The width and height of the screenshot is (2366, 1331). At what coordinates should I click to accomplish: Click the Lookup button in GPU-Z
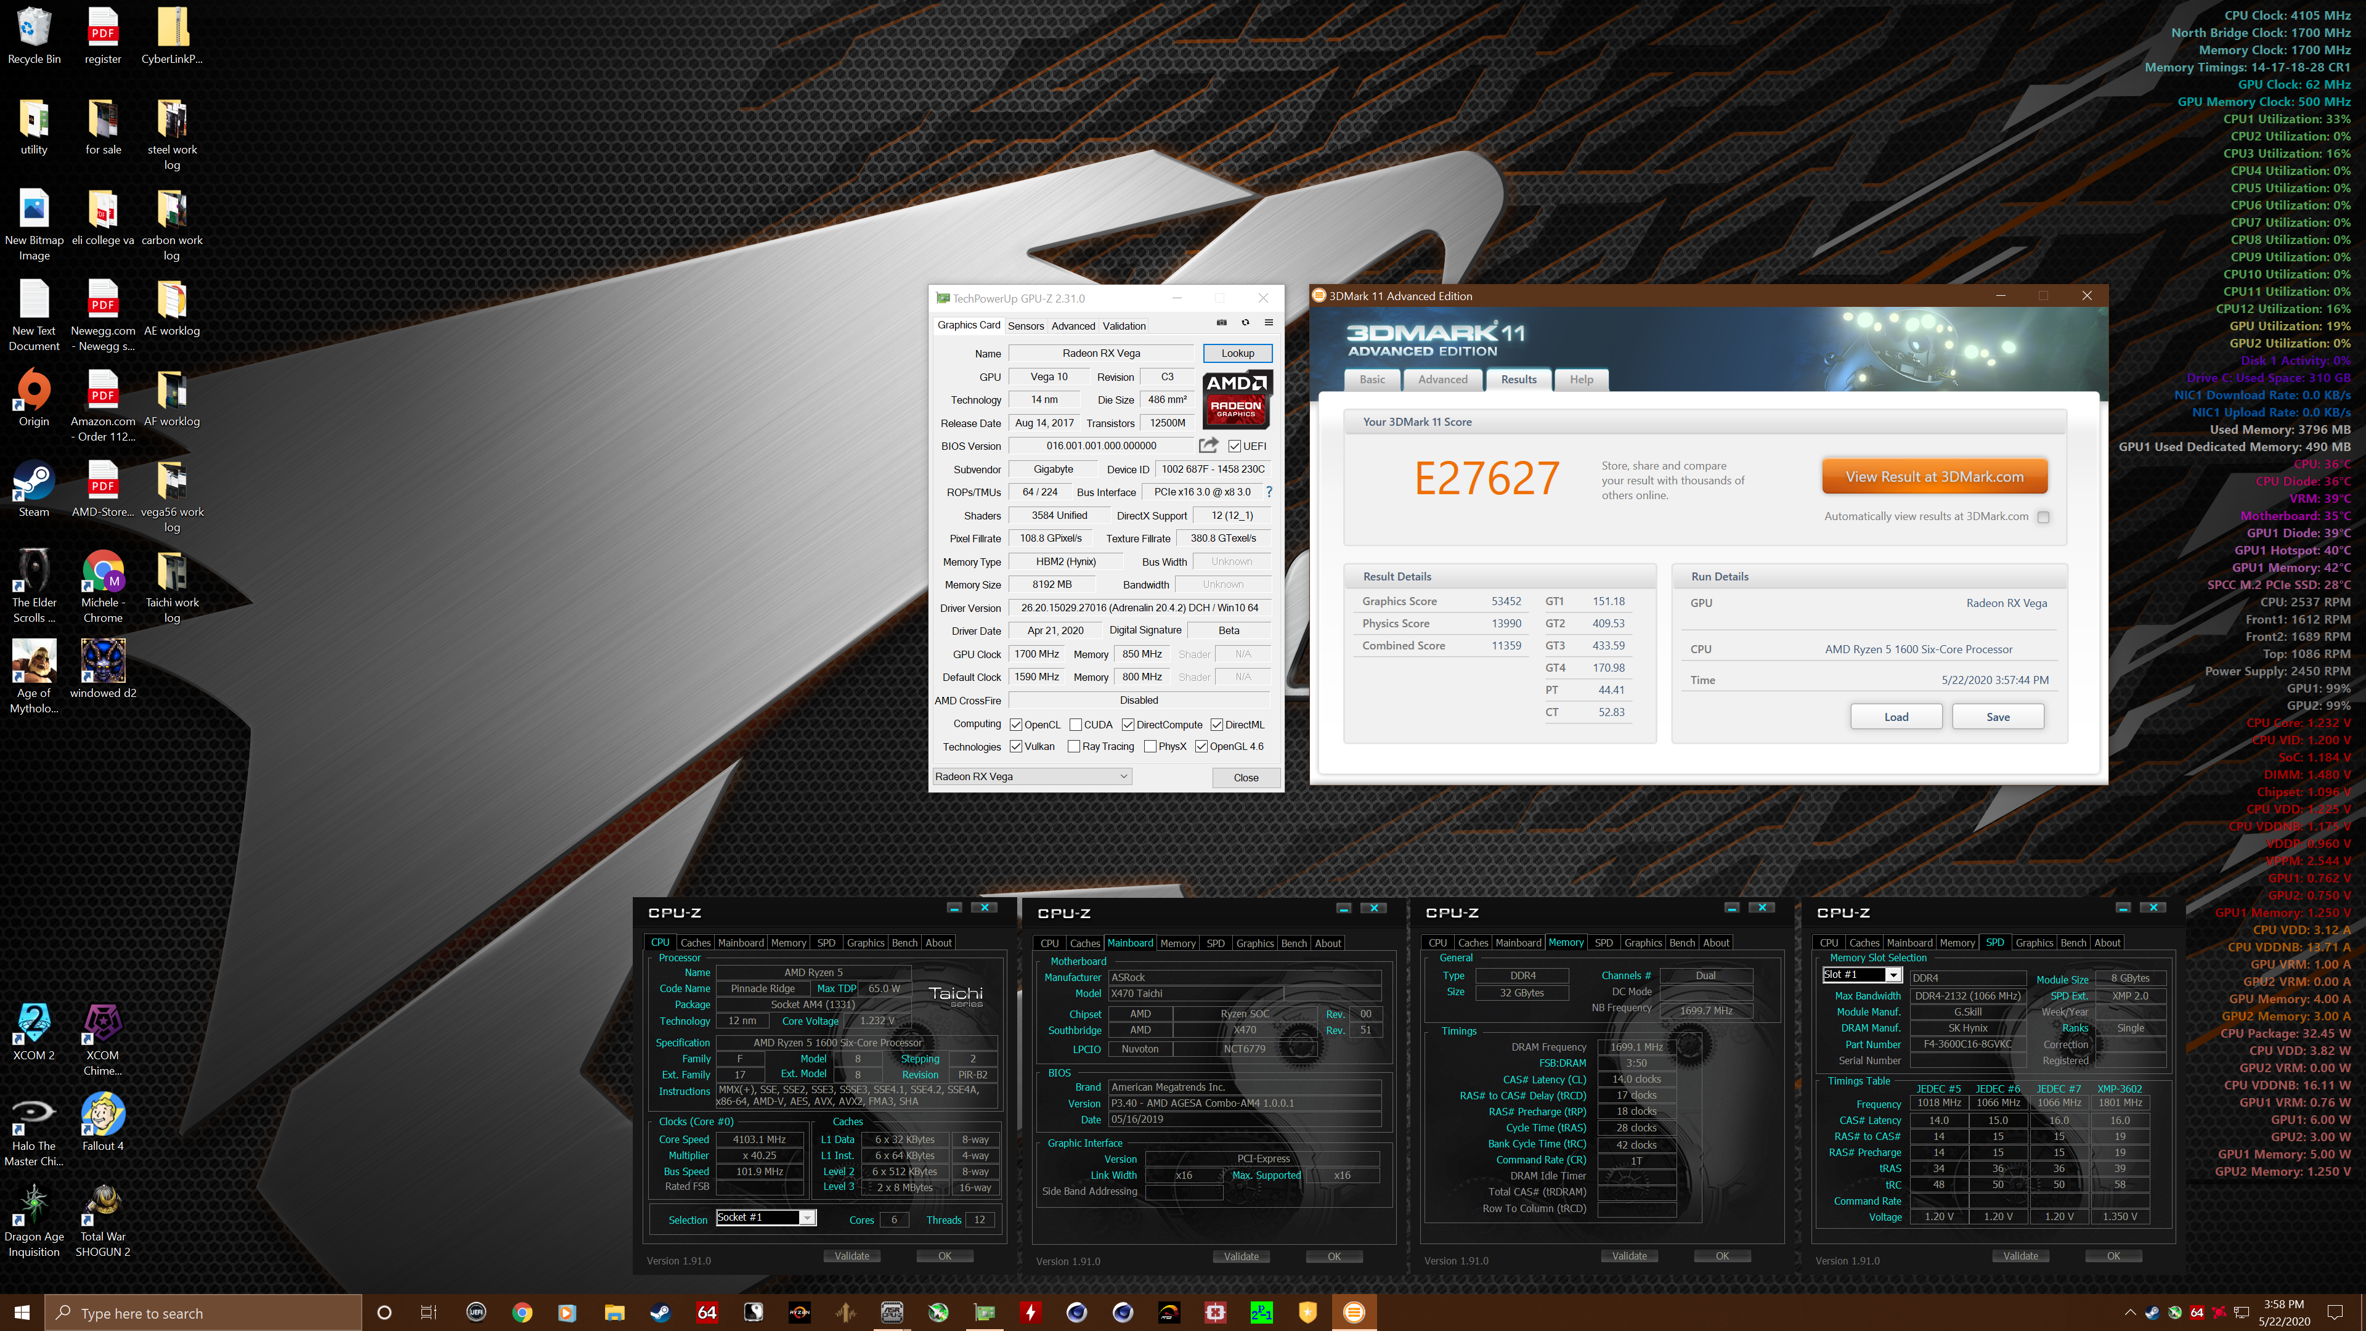1237,352
